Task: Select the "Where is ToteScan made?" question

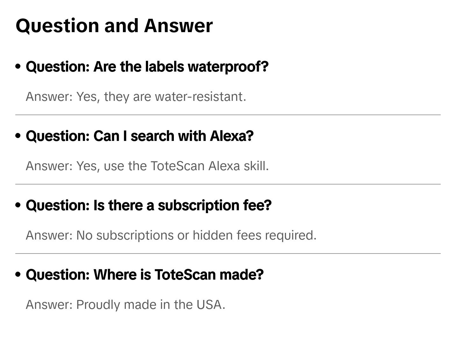Action: coord(145,275)
